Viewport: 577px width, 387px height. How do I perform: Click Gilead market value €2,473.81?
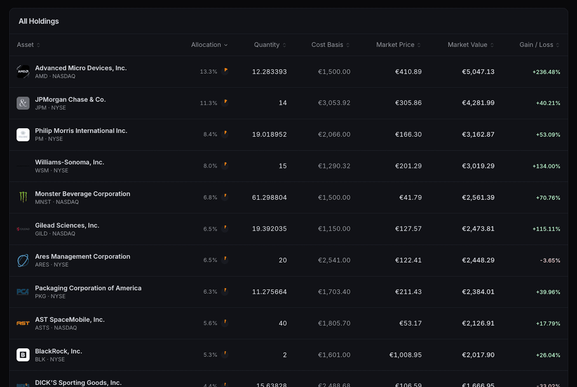(478, 229)
